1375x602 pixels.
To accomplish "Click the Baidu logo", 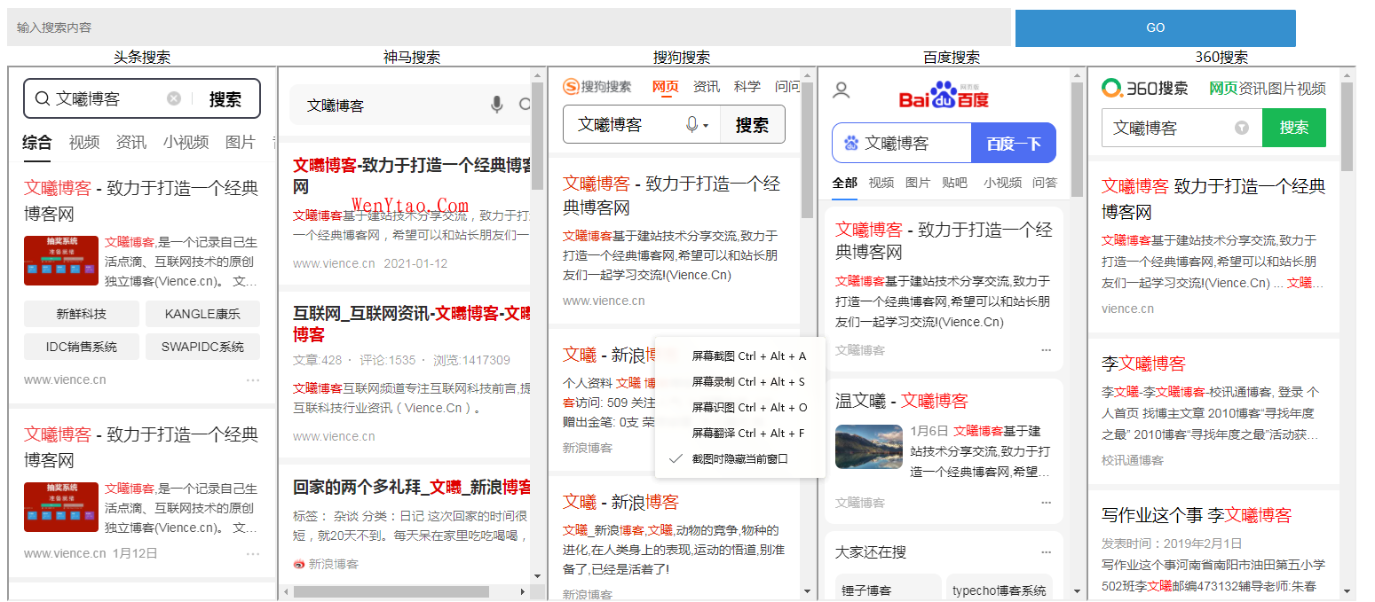I will click(944, 94).
